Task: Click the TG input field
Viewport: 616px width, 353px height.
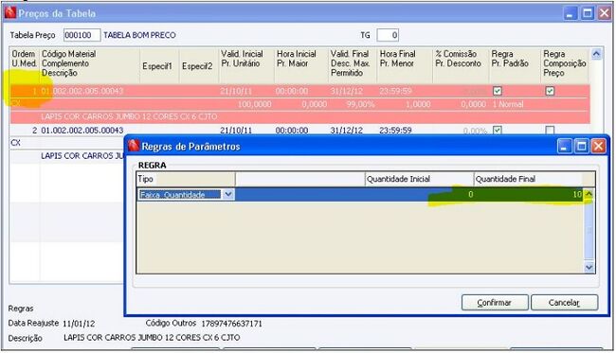Action: coord(388,35)
